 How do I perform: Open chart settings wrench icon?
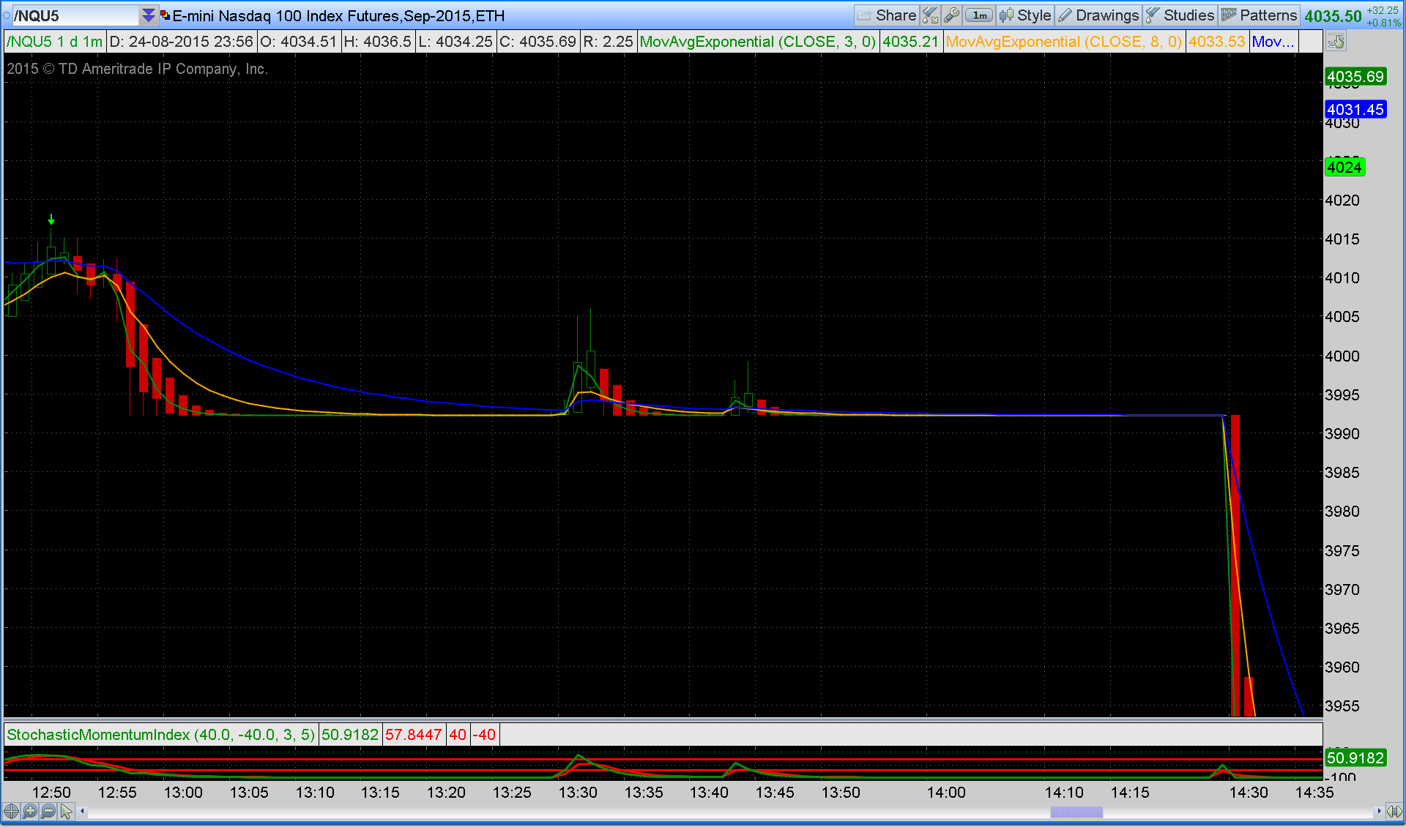click(x=951, y=15)
